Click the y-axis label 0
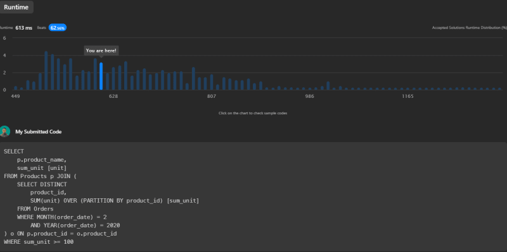Image resolution: width=507 pixels, height=252 pixels. 4,90
